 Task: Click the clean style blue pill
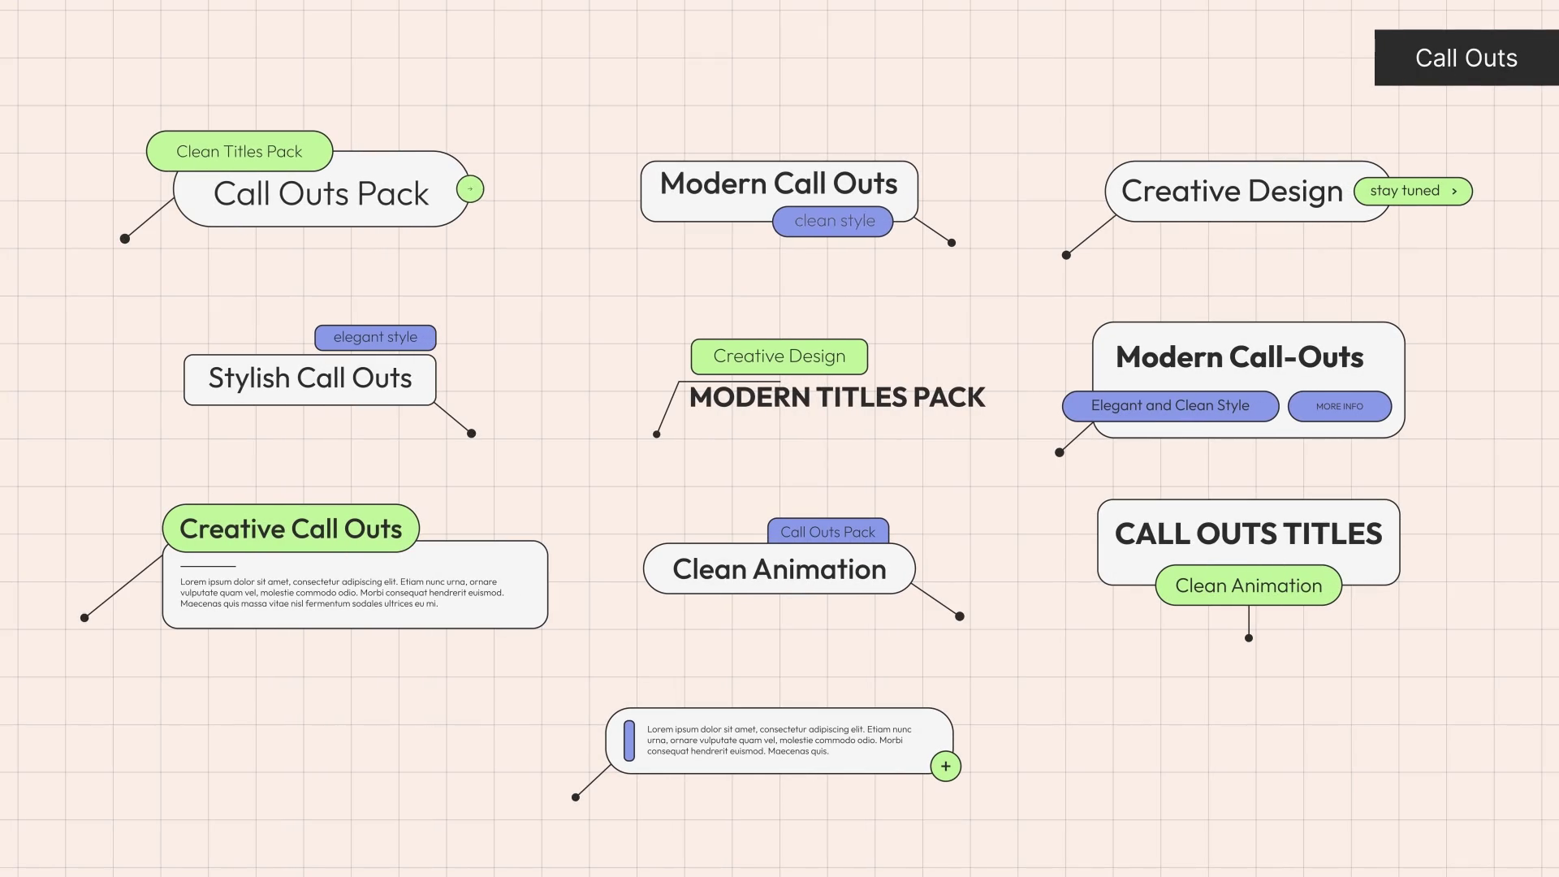click(x=834, y=221)
